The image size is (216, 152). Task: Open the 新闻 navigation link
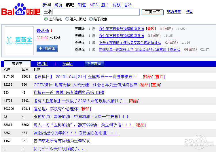tap(47, 5)
